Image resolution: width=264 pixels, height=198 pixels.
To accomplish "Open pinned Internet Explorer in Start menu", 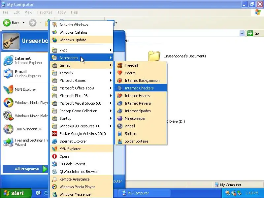I will click(25, 60).
